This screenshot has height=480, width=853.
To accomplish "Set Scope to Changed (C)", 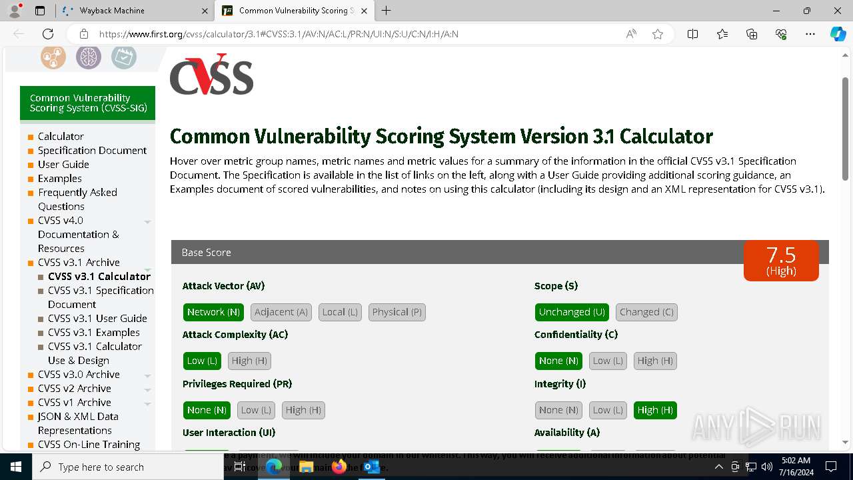I will pos(646,312).
